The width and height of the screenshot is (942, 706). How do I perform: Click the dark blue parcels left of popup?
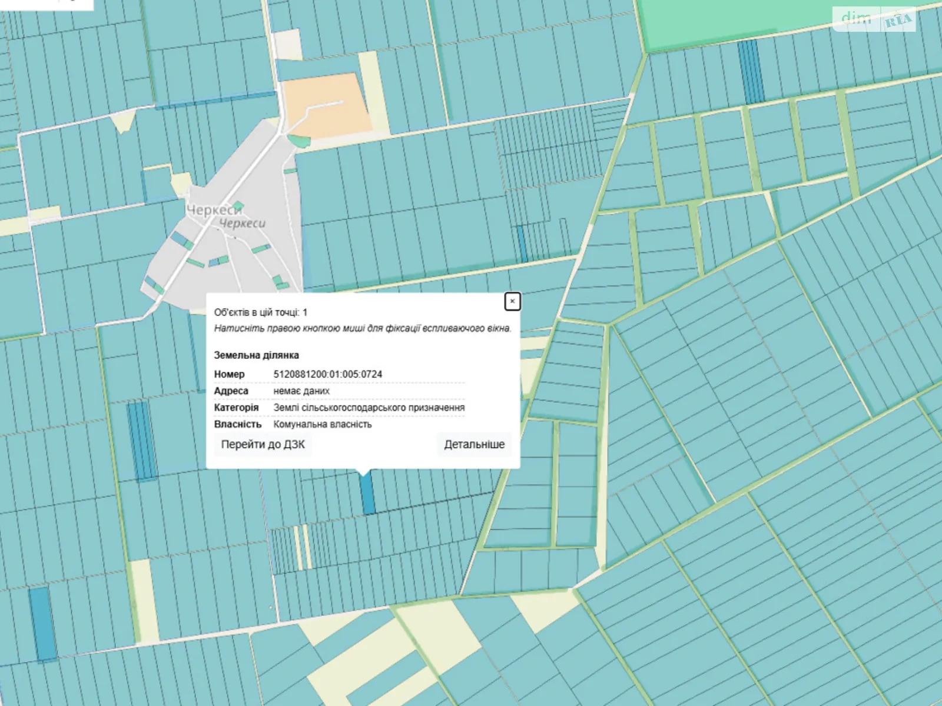coord(141,441)
